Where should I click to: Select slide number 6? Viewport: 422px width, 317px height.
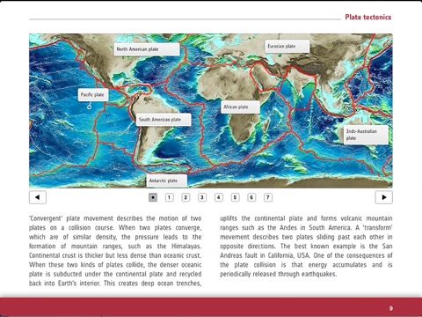pos(251,197)
